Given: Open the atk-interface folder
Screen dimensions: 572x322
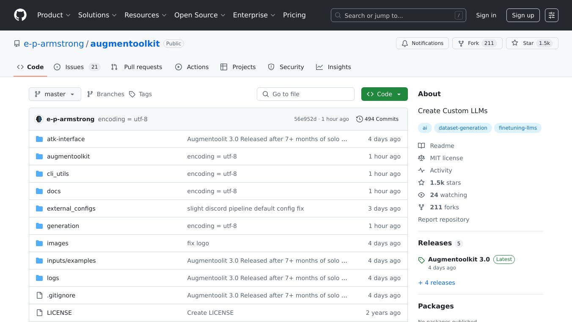Looking at the screenshot, I should 66,139.
